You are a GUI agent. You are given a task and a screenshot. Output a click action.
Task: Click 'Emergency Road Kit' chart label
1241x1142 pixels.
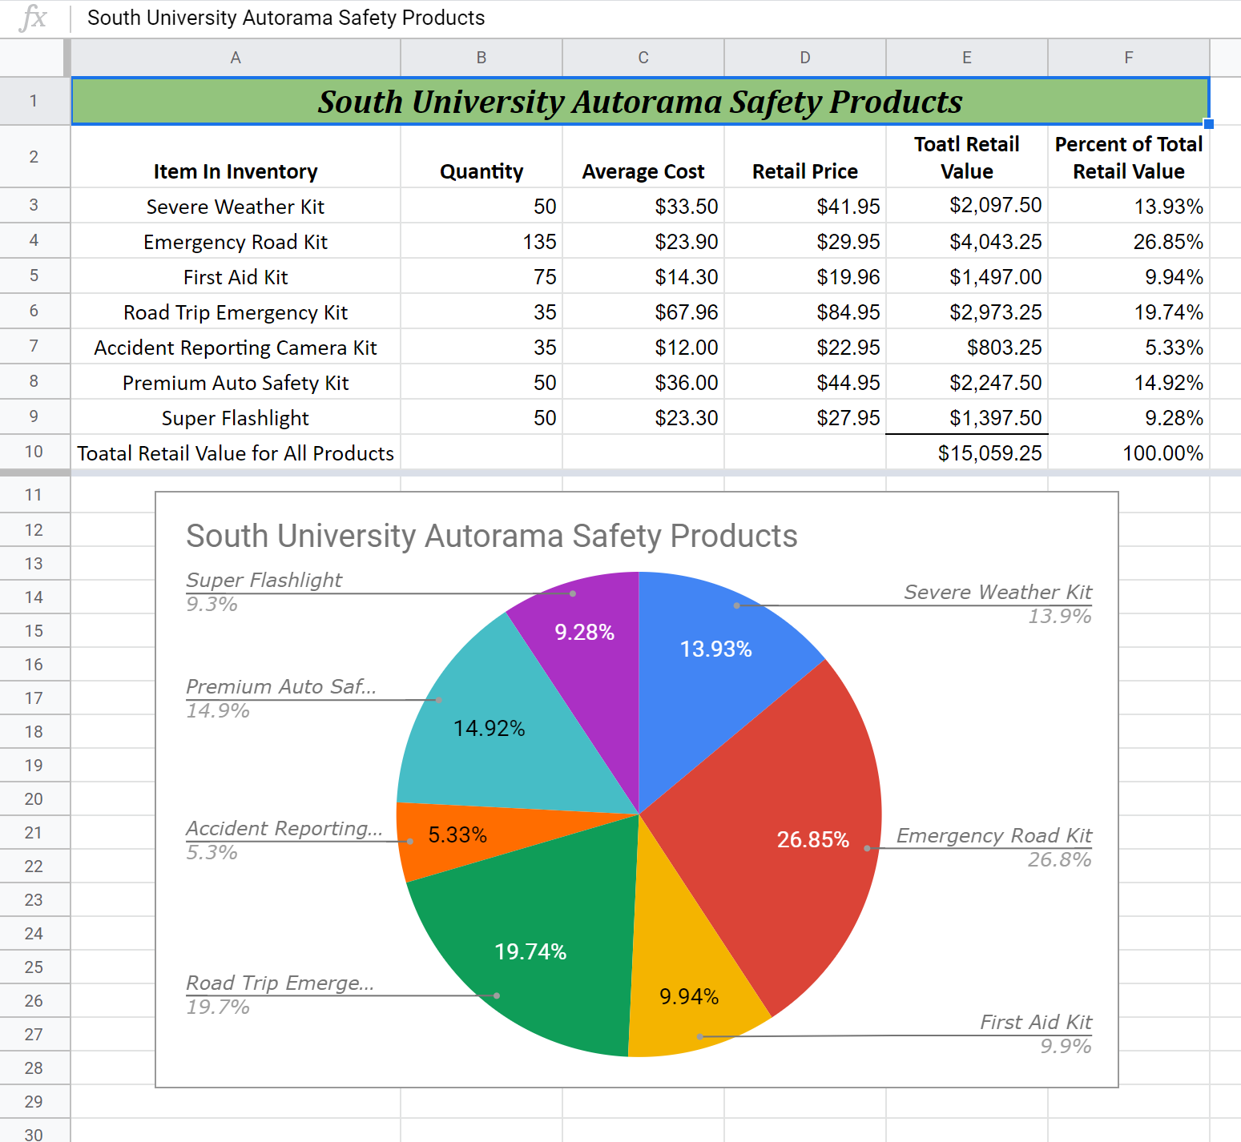pos(994,835)
